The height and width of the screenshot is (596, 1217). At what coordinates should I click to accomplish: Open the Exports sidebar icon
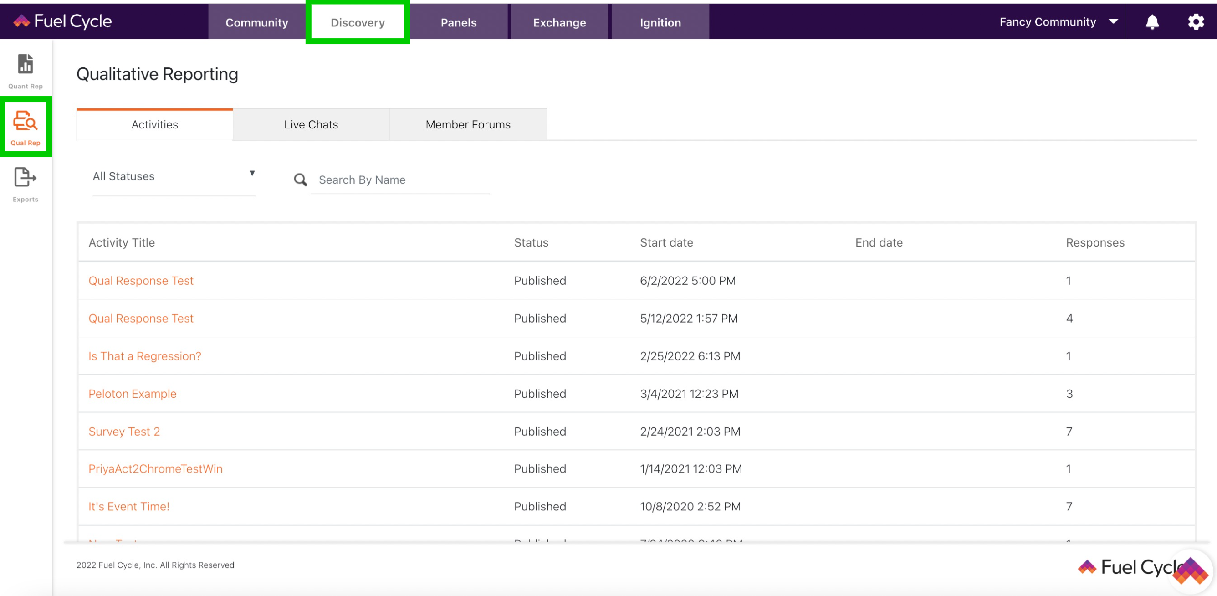(26, 184)
